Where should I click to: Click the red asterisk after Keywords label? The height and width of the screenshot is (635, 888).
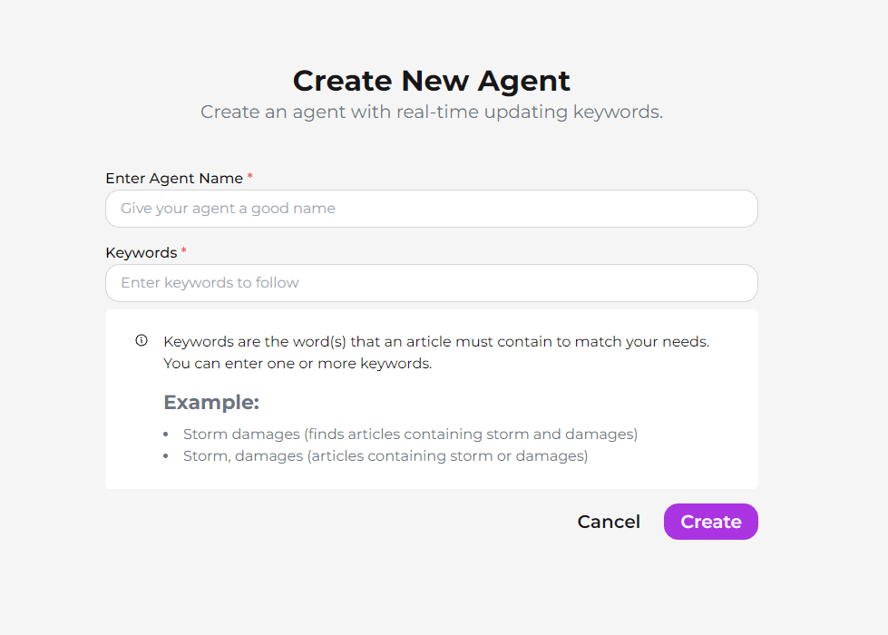183,250
